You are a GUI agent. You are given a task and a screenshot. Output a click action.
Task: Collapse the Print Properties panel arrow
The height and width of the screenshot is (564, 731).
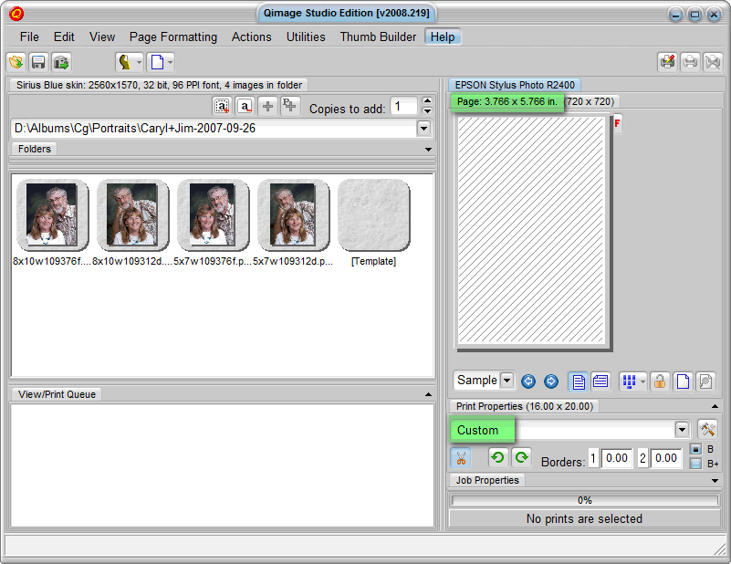point(715,406)
